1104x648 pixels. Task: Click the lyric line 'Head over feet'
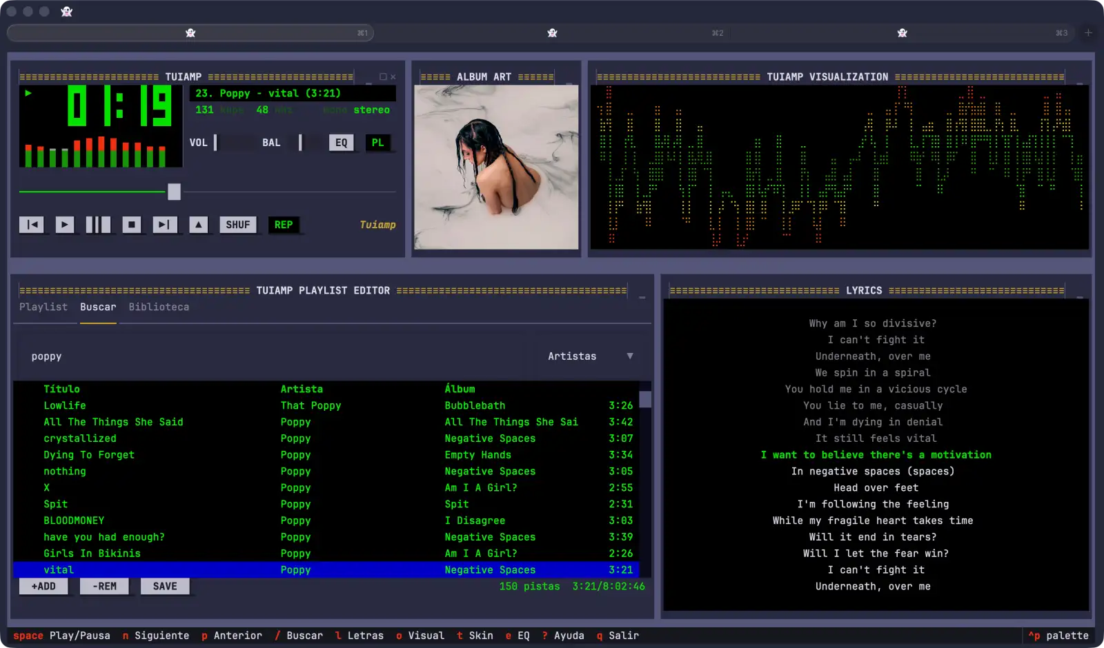point(876,488)
